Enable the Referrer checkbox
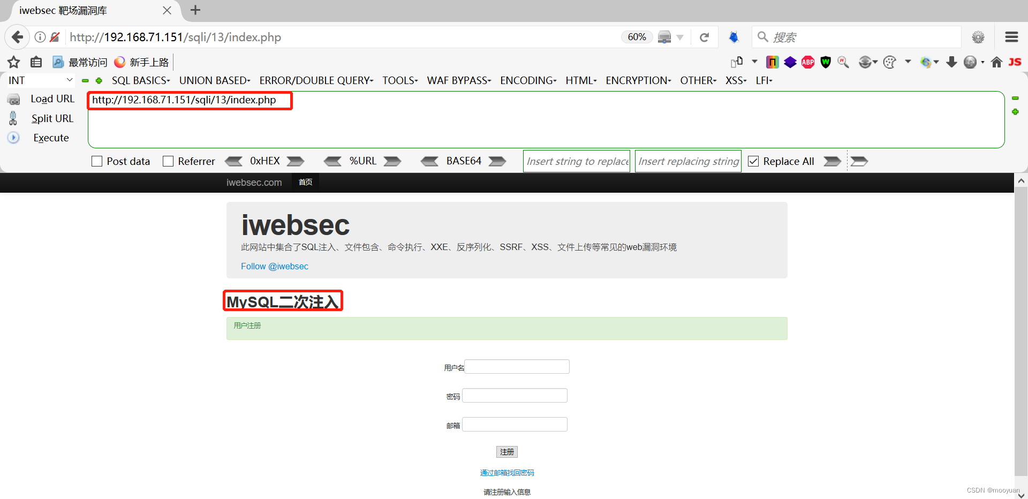 [x=168, y=161]
